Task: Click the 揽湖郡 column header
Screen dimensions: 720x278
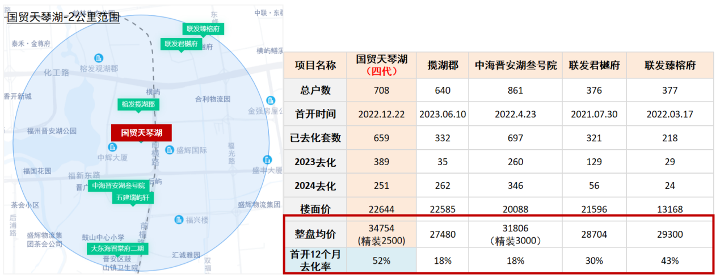Action: 443,66
